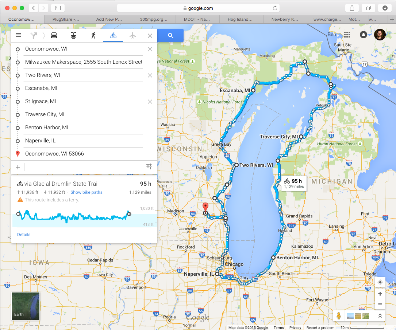Switch to transit travel mode icon
The height and width of the screenshot is (330, 396).
74,35
